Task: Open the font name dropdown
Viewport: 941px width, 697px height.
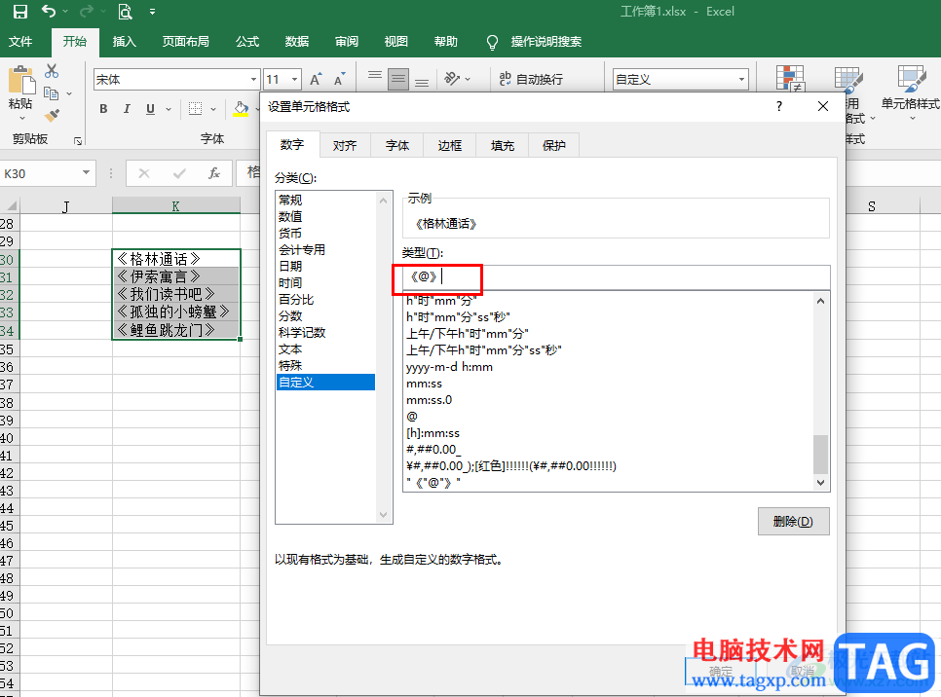Action: [x=254, y=79]
